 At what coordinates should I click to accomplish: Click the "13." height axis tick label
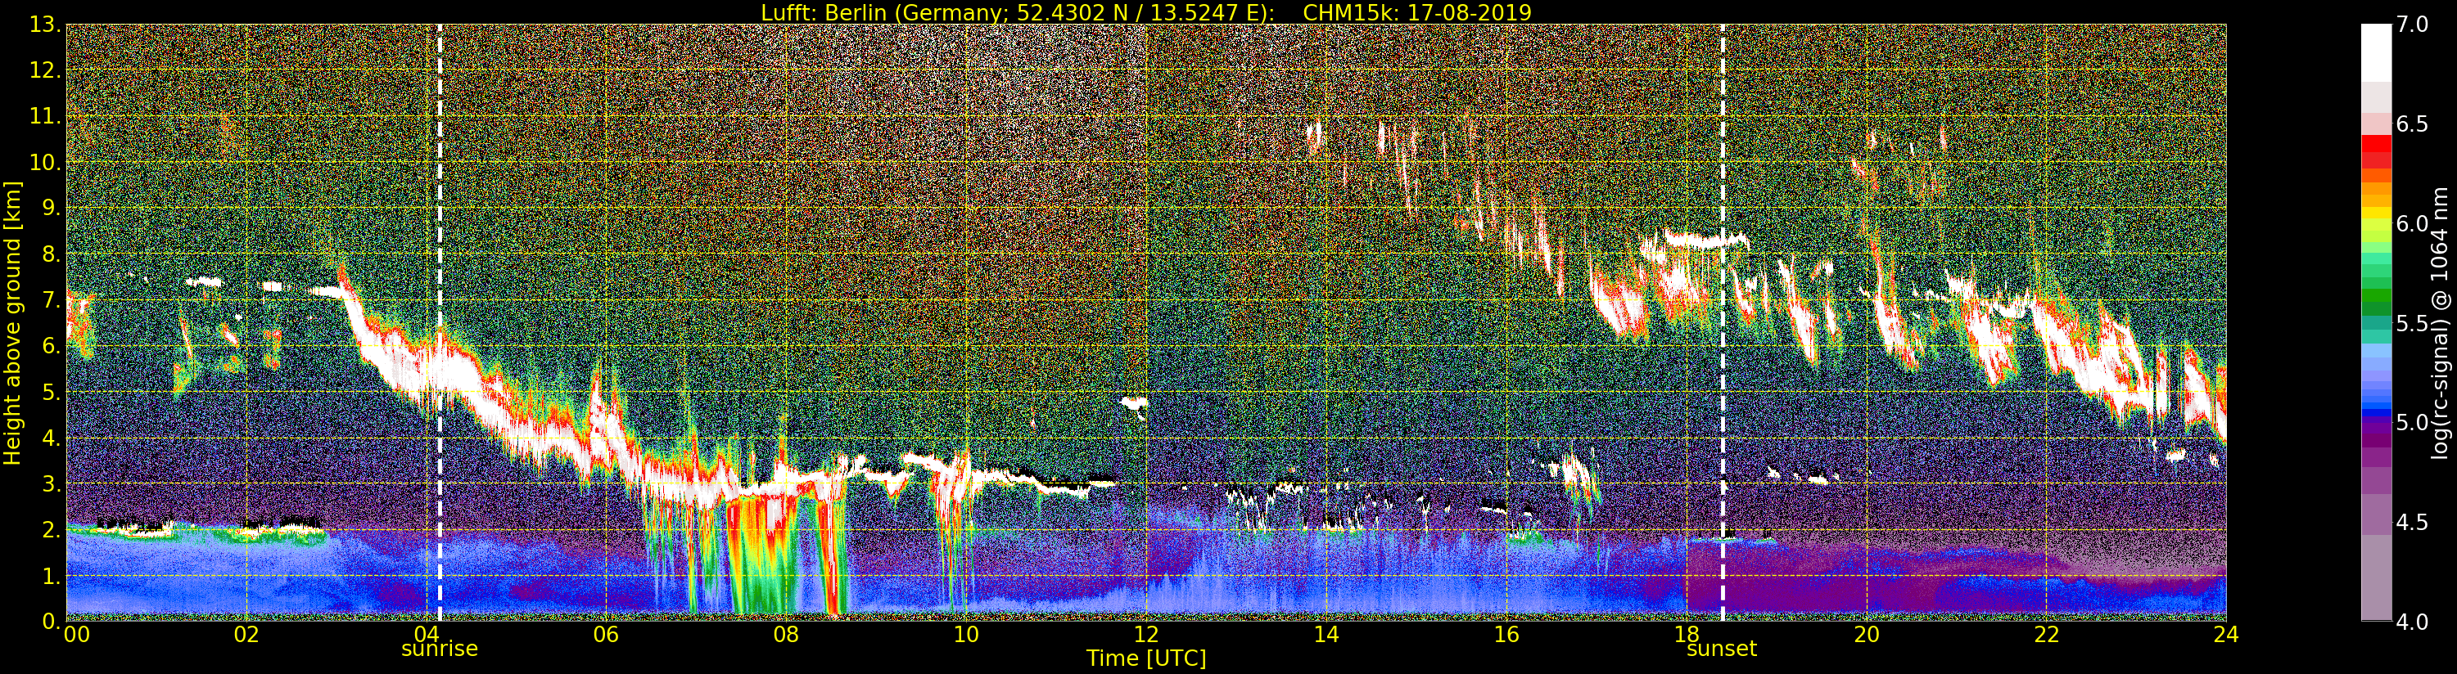pyautogui.click(x=45, y=25)
